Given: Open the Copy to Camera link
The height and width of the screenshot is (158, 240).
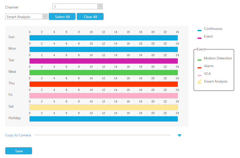Looking at the screenshot, I should click(x=18, y=135).
